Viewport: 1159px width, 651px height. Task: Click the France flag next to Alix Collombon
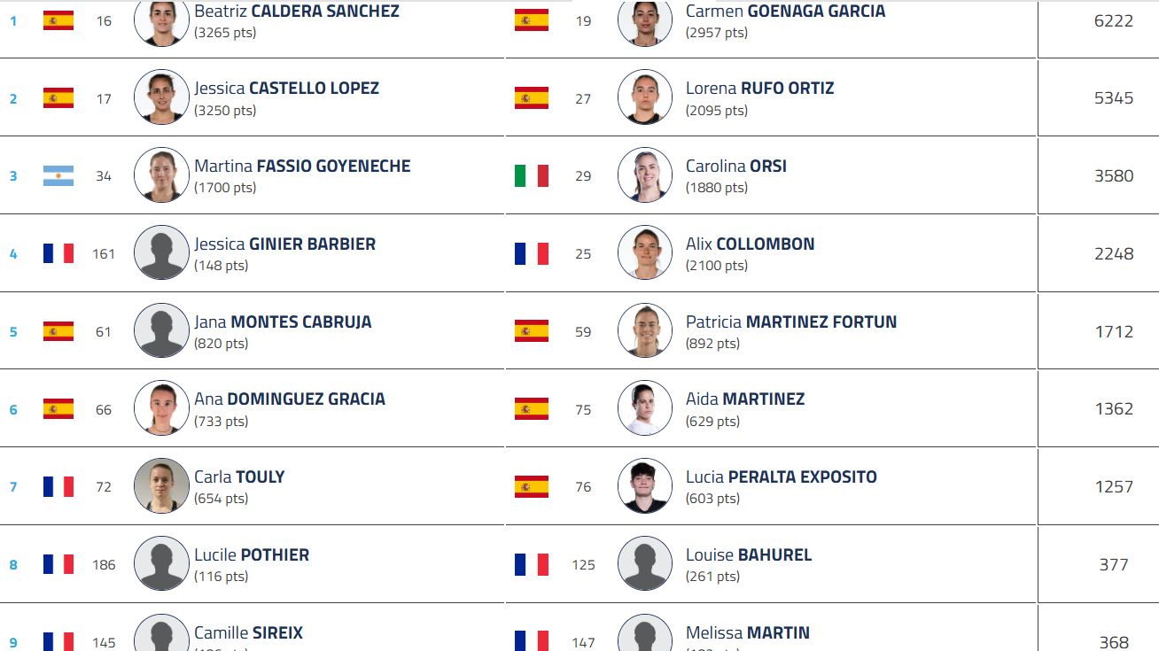click(532, 253)
